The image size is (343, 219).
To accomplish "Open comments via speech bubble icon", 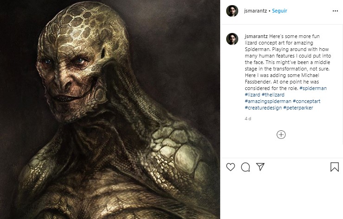I will pyautogui.click(x=246, y=167).
